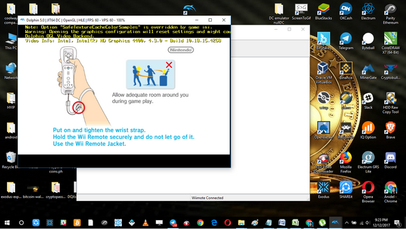Open Mozilla Firefox from the desktop

click(x=346, y=162)
